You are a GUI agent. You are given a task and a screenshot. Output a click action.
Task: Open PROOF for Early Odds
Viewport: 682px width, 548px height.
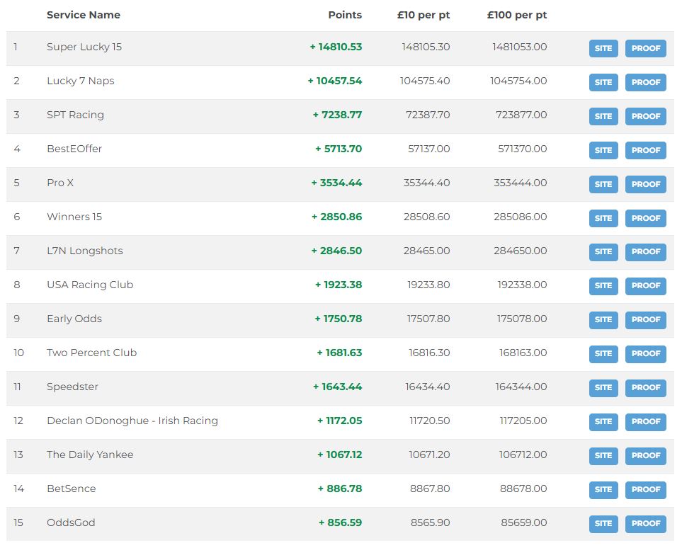pos(645,320)
